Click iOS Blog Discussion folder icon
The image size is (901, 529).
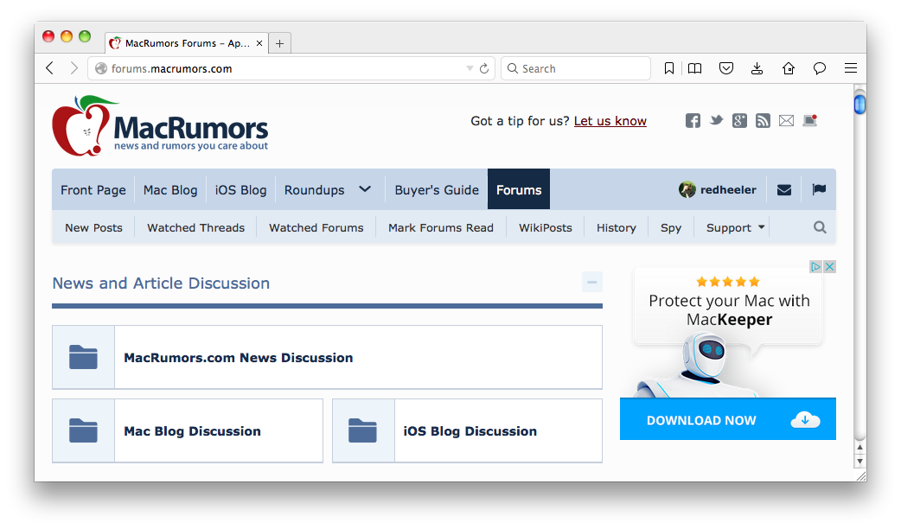(362, 430)
